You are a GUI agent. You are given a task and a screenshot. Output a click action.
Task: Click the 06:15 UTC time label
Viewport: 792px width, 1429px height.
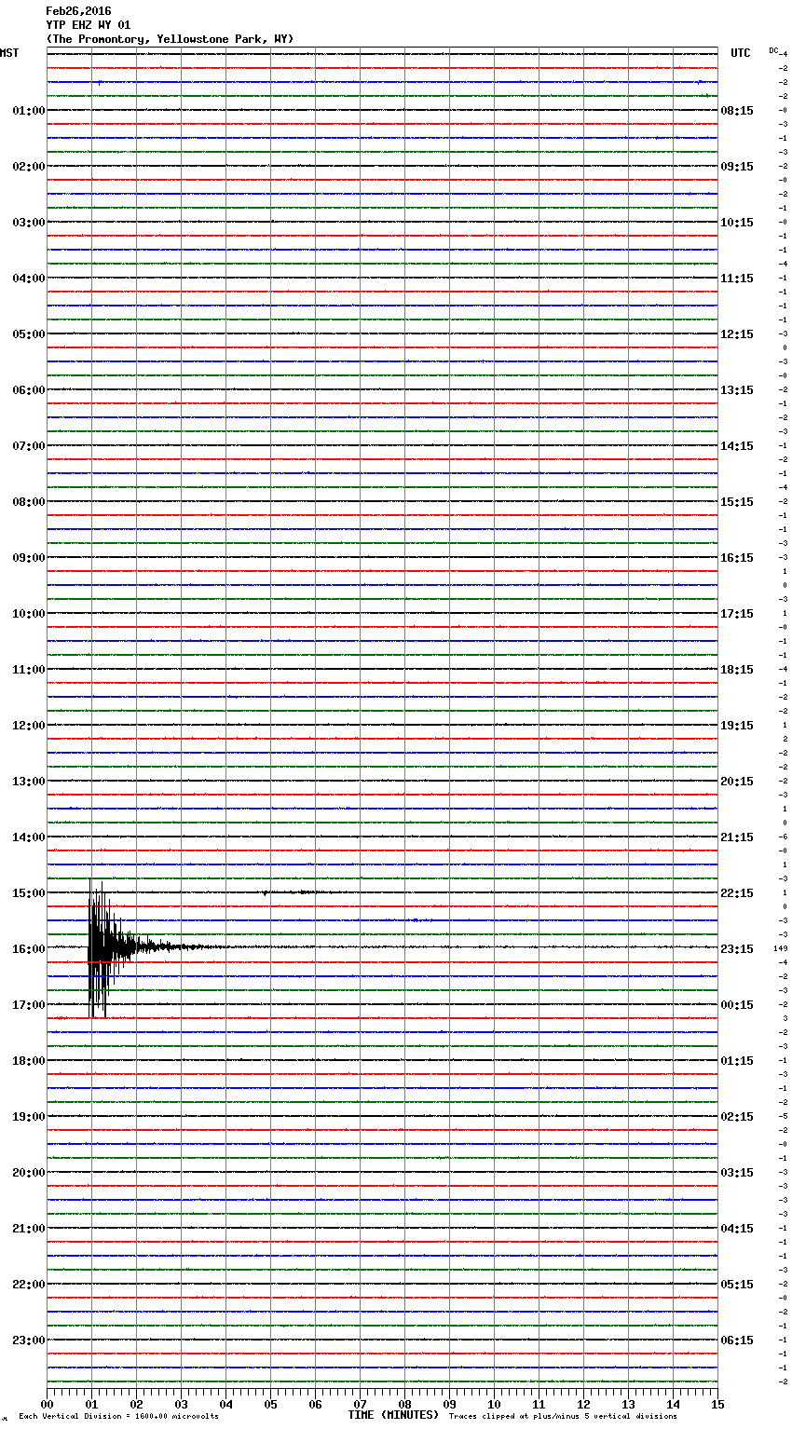click(x=737, y=1341)
